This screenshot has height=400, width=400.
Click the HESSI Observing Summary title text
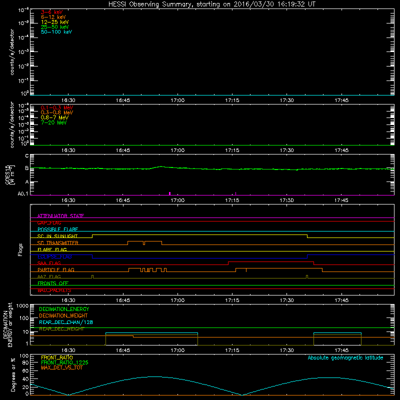tap(211, 4)
